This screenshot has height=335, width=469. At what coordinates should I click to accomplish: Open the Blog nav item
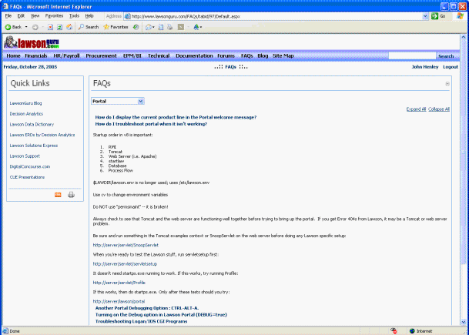pos(263,56)
